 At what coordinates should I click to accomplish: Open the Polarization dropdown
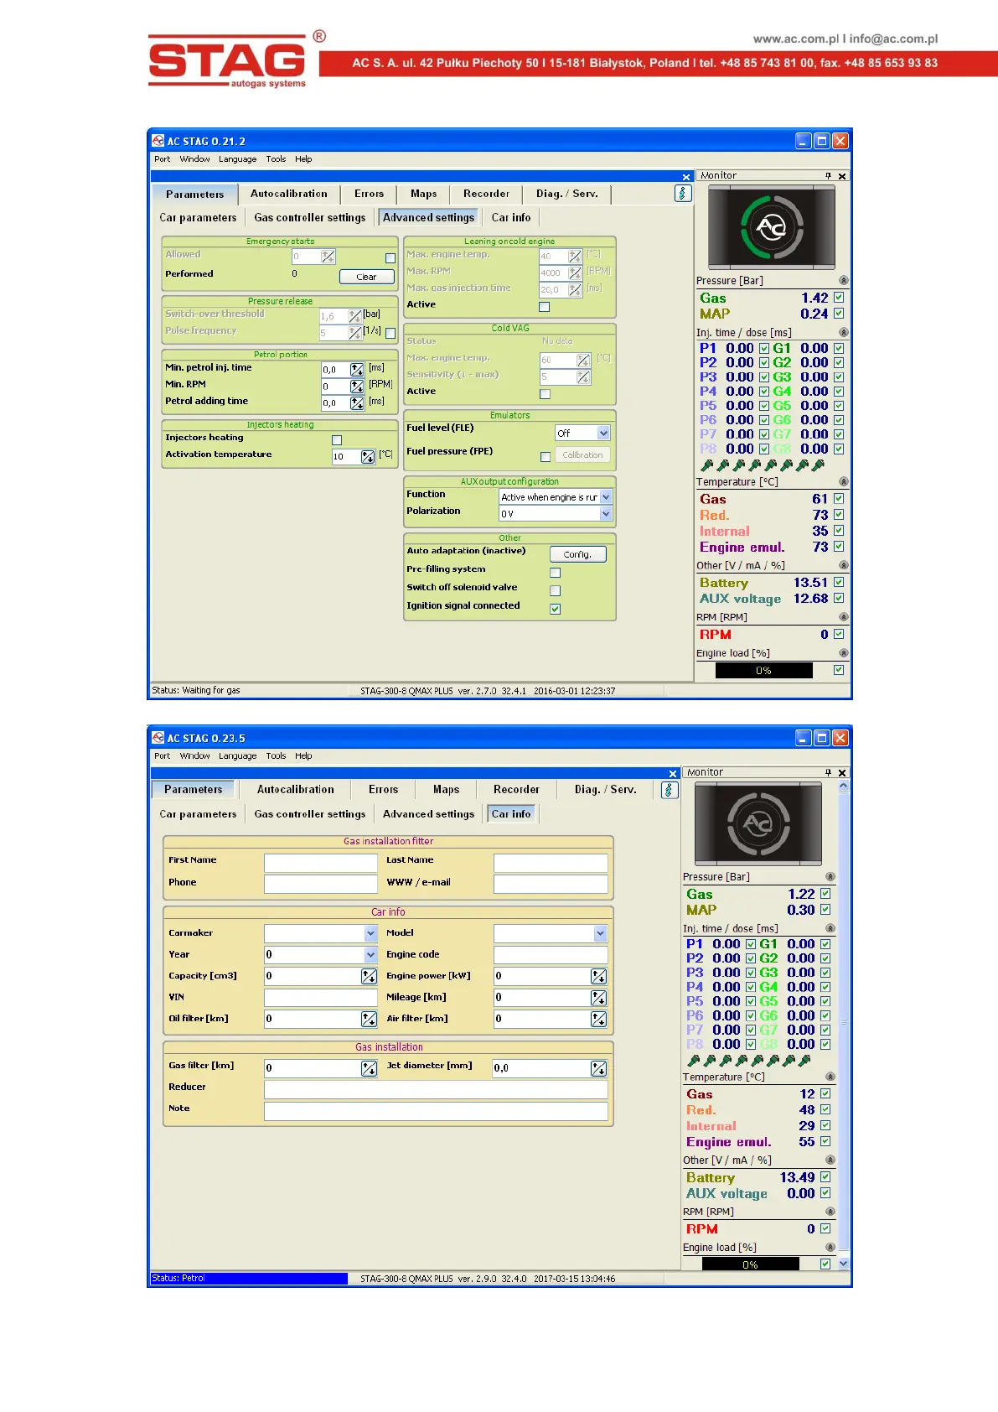coord(607,514)
